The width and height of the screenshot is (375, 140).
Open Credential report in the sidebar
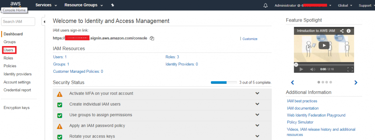pos(17,90)
